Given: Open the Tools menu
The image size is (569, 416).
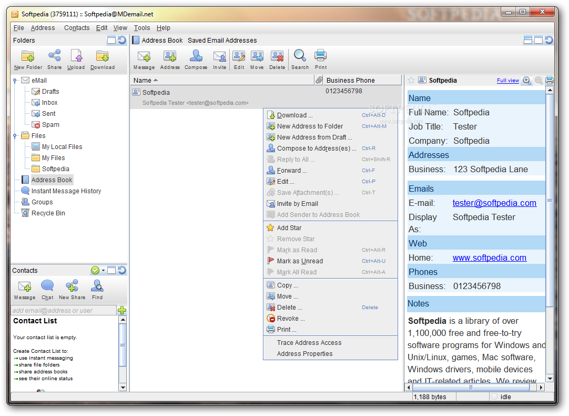Looking at the screenshot, I should tap(142, 27).
